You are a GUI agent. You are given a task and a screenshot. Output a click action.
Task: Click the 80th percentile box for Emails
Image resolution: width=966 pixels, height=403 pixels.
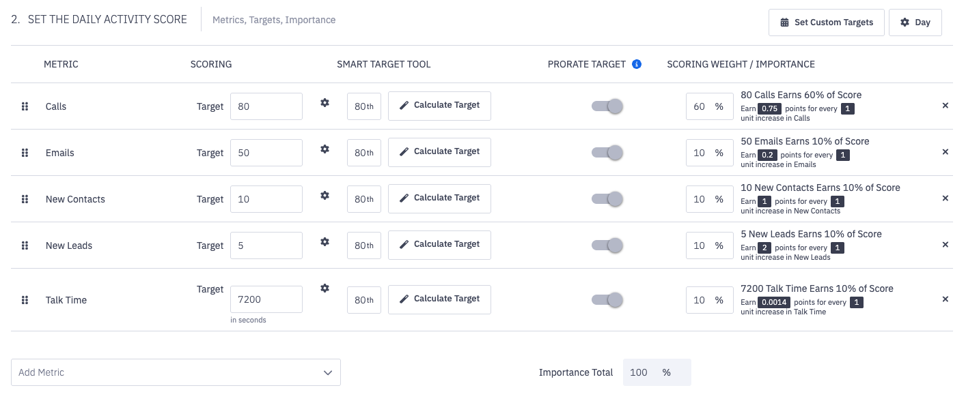[x=363, y=153]
